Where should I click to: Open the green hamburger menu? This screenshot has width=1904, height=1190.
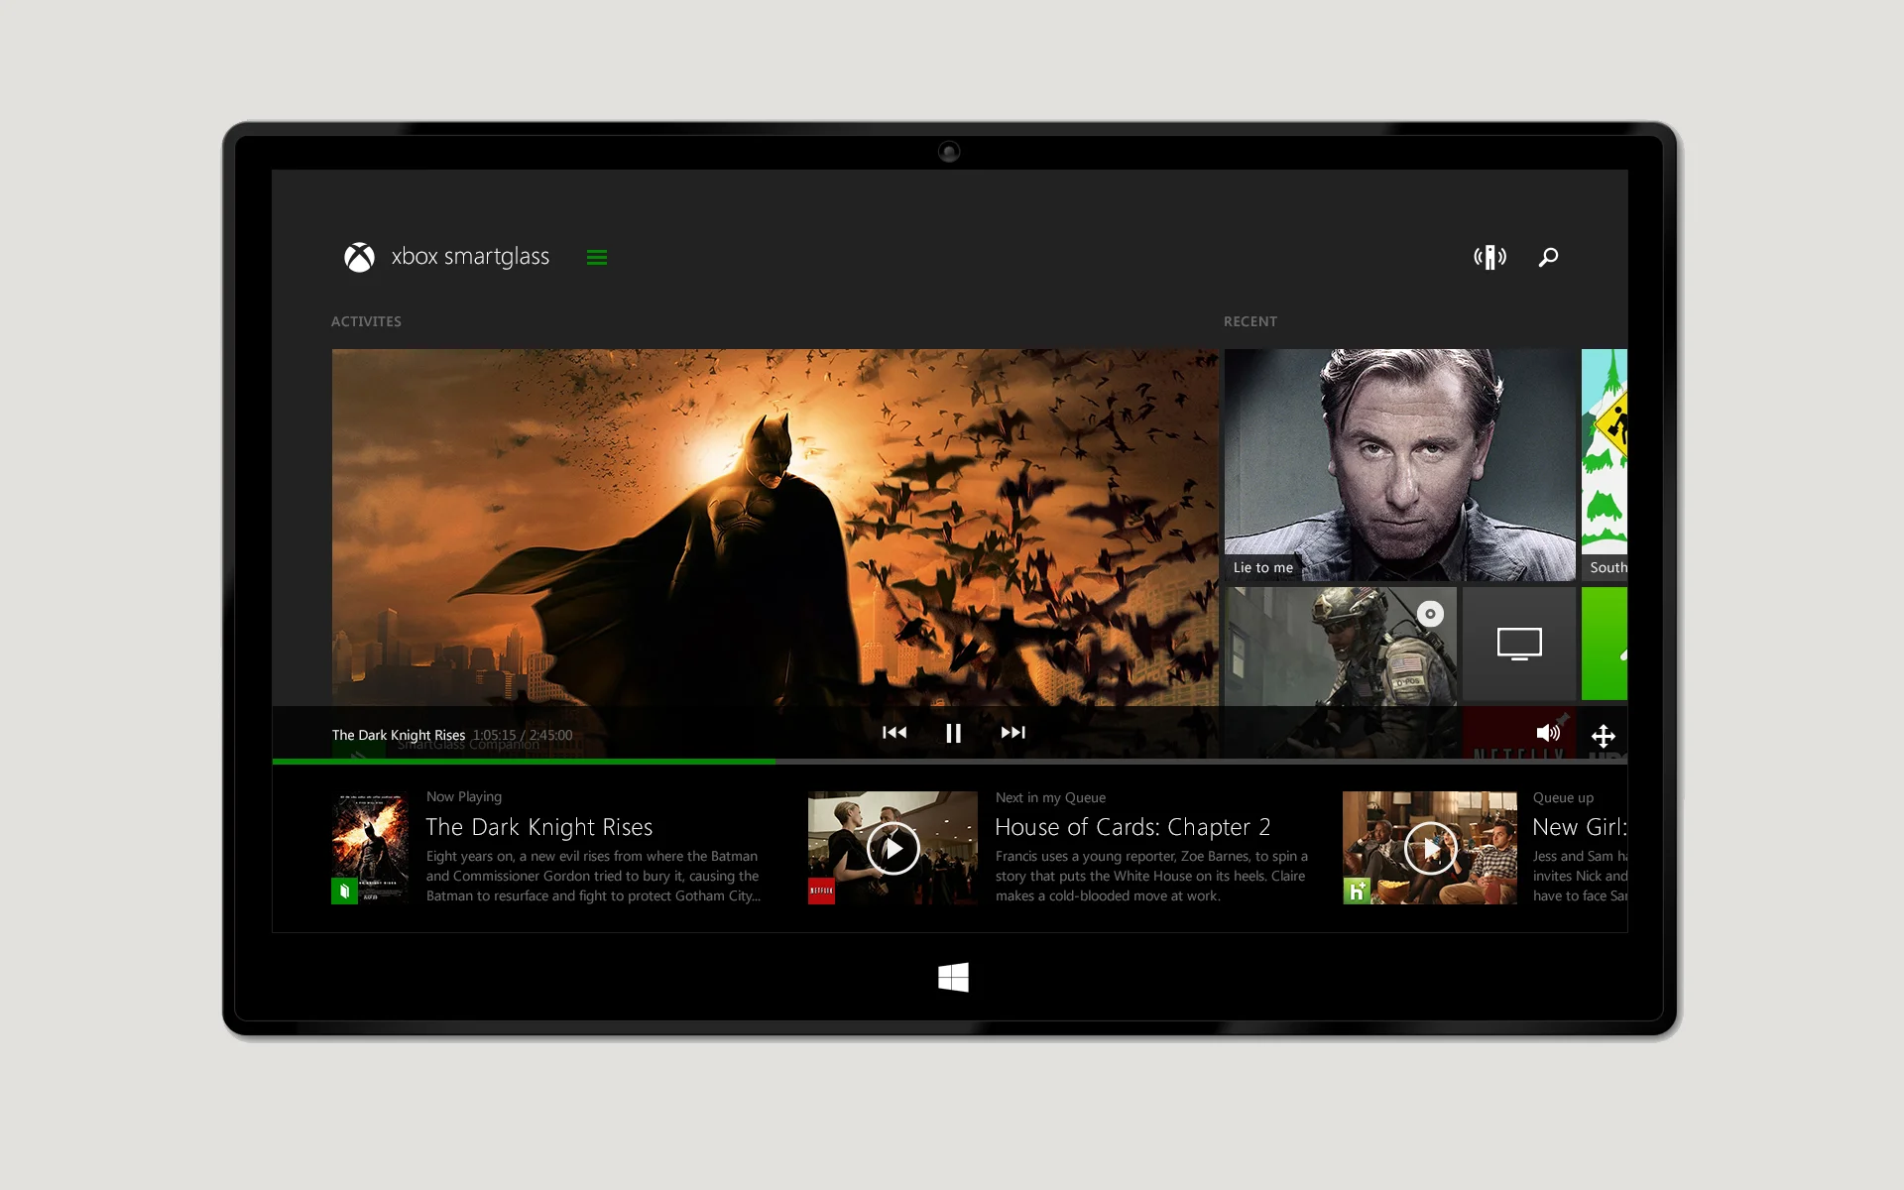(596, 258)
